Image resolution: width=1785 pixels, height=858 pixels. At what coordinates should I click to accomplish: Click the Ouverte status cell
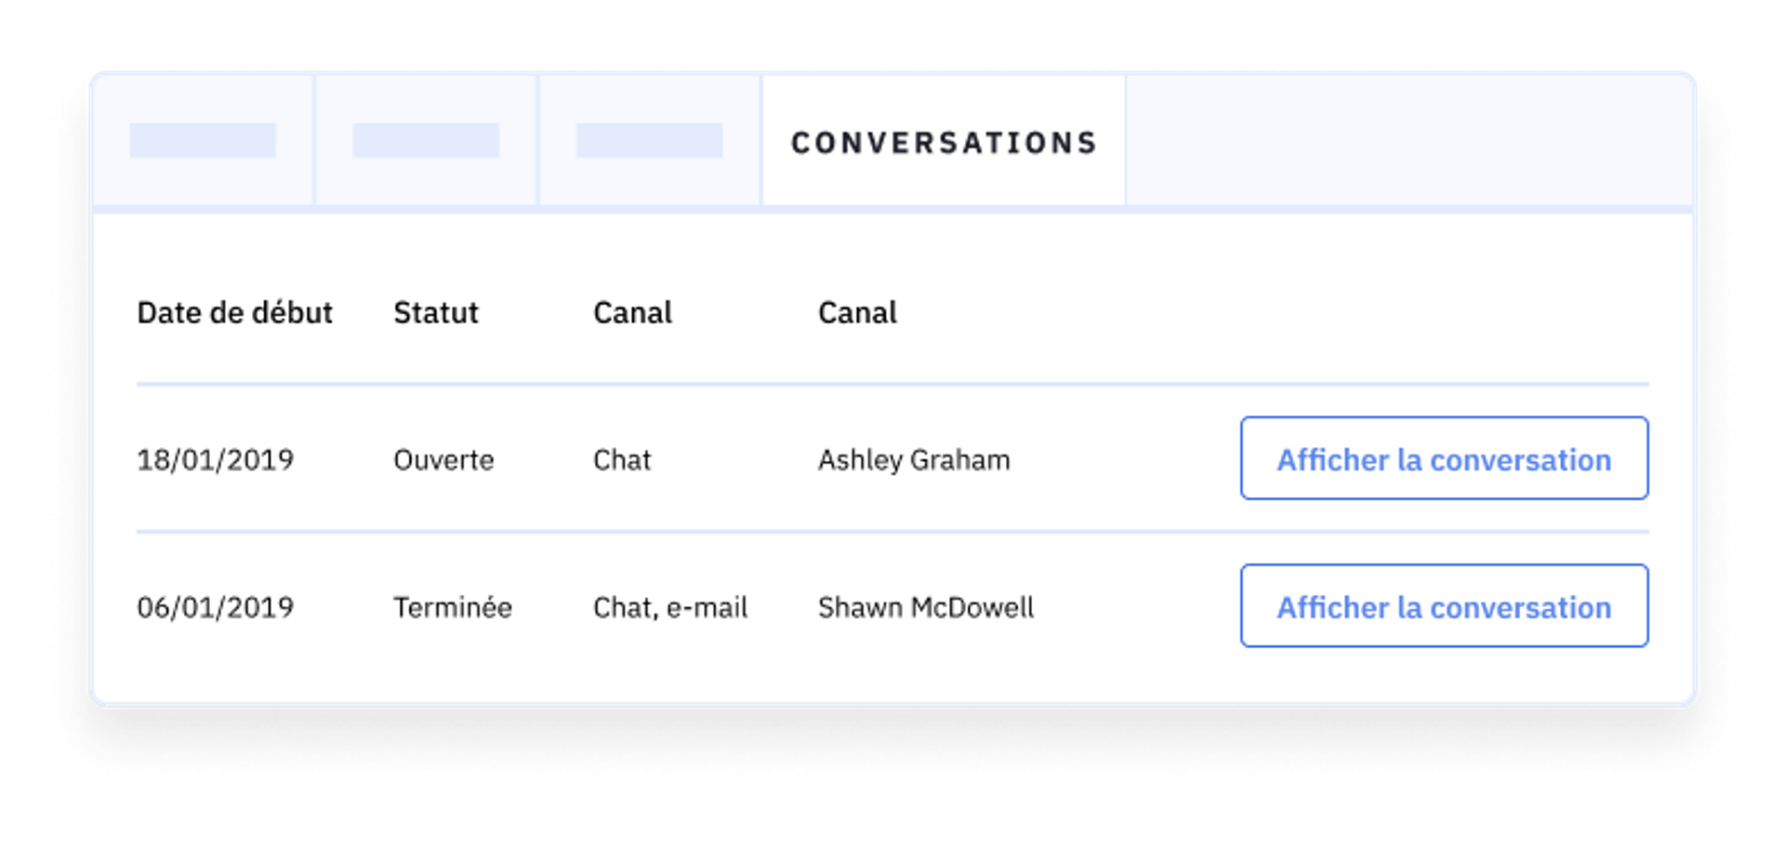[x=443, y=460]
